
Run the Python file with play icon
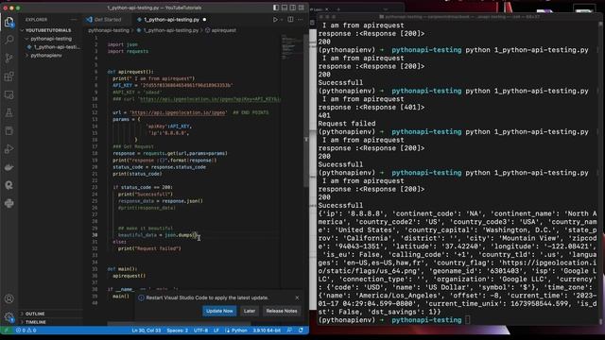point(275,19)
